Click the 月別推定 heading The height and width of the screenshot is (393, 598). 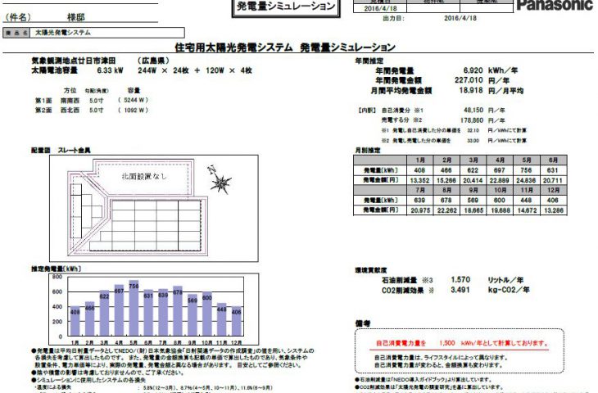[368, 150]
